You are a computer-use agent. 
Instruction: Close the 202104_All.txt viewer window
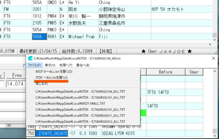click(x=214, y=58)
